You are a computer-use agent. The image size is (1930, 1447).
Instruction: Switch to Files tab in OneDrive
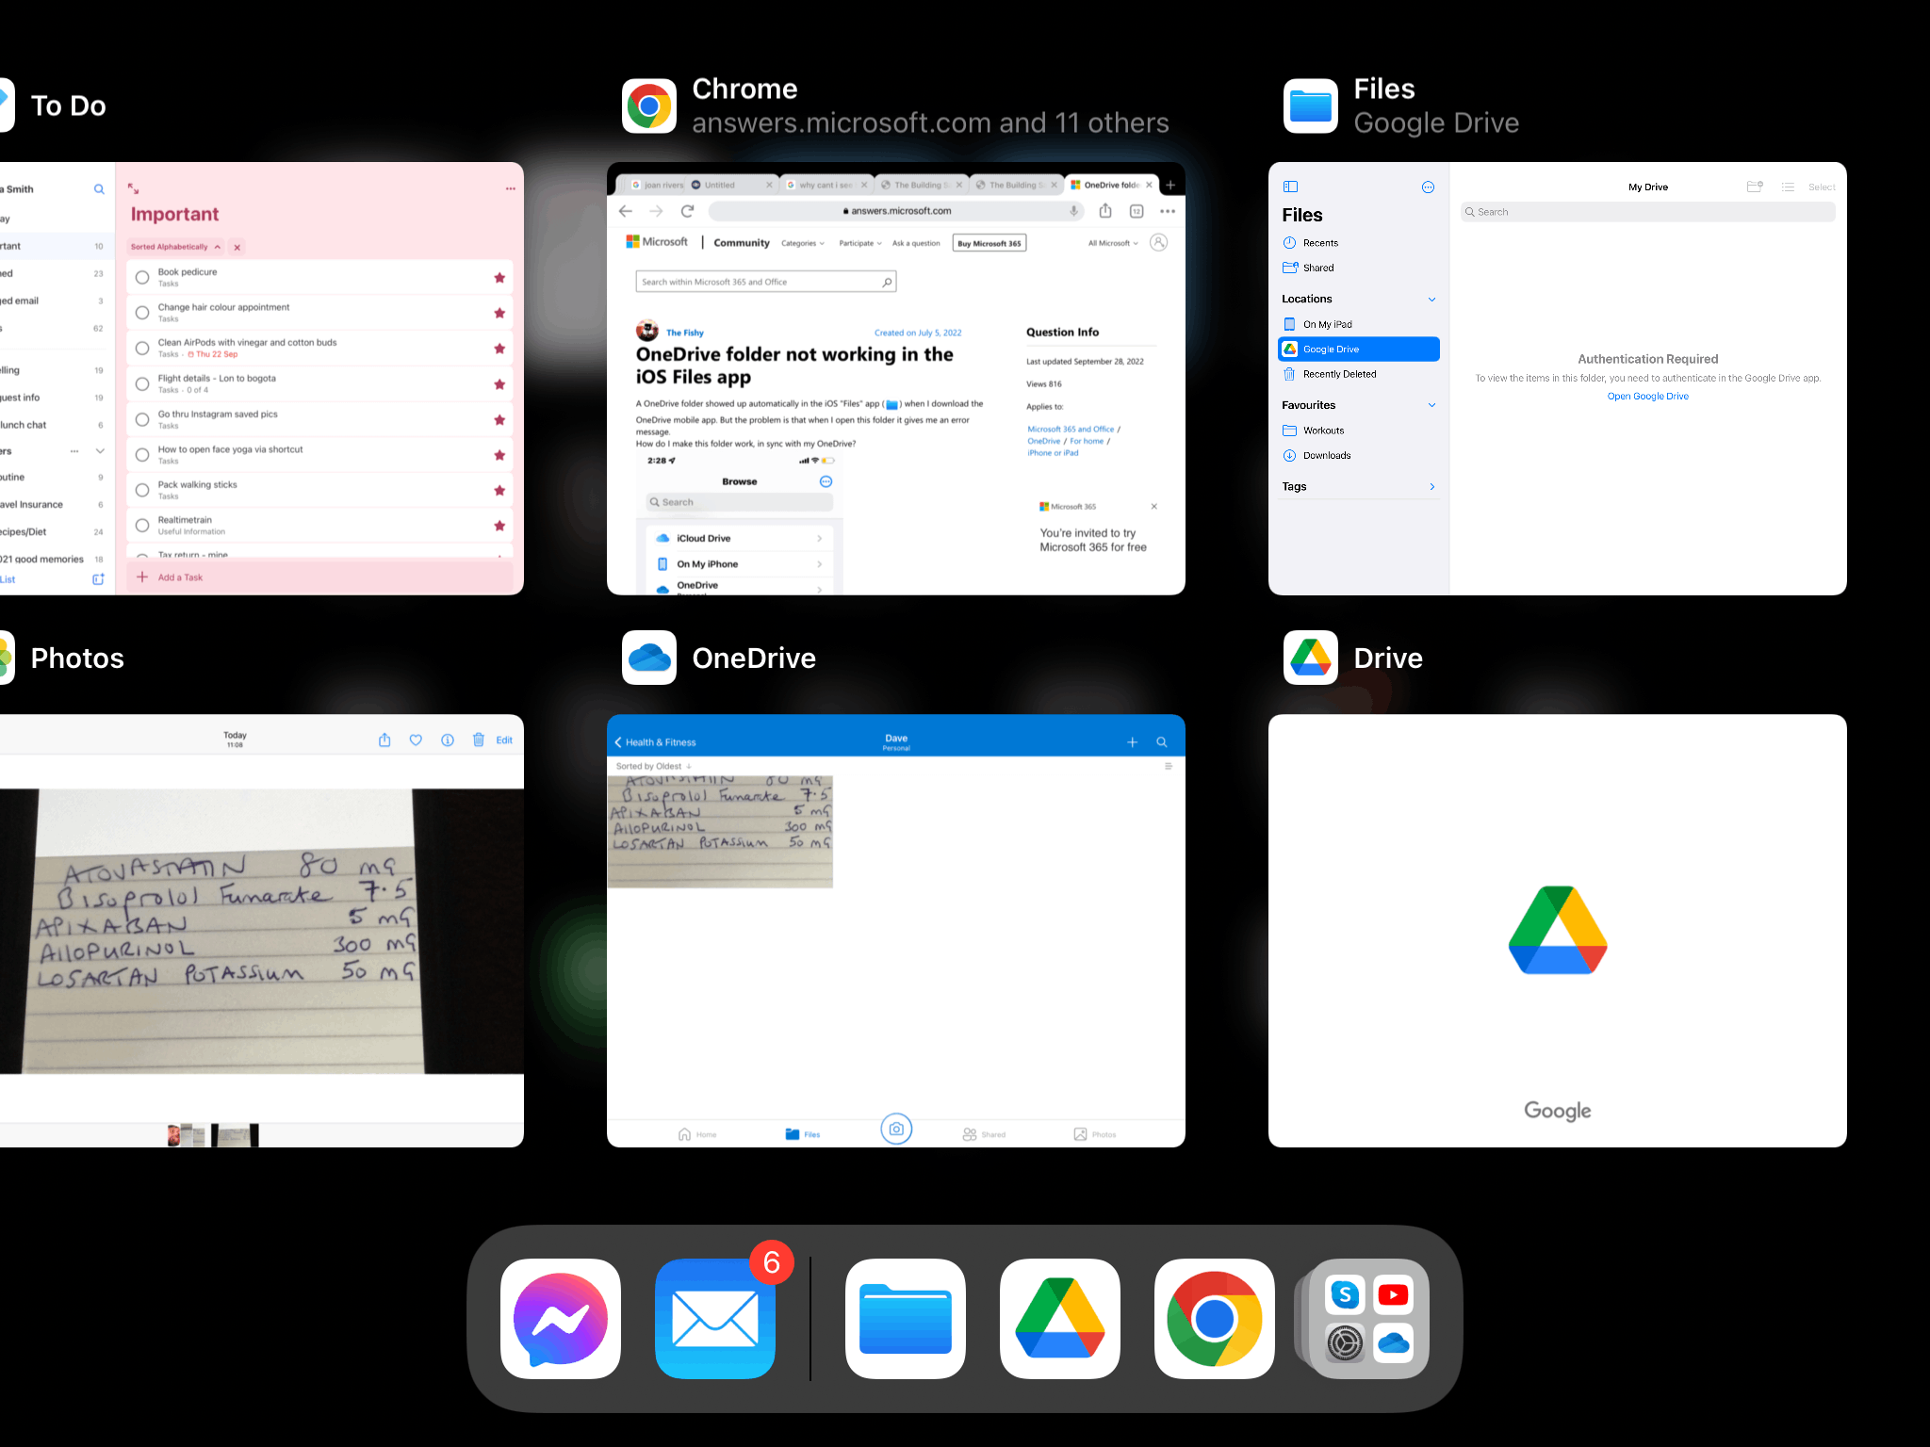pyautogui.click(x=803, y=1134)
